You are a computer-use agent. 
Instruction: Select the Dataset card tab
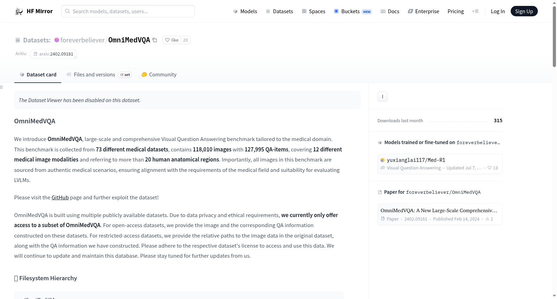point(38,75)
